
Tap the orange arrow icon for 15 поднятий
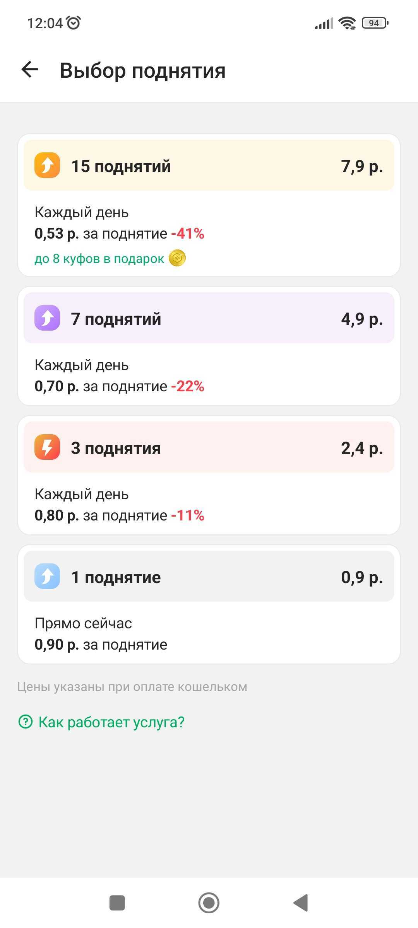pyautogui.click(x=47, y=165)
